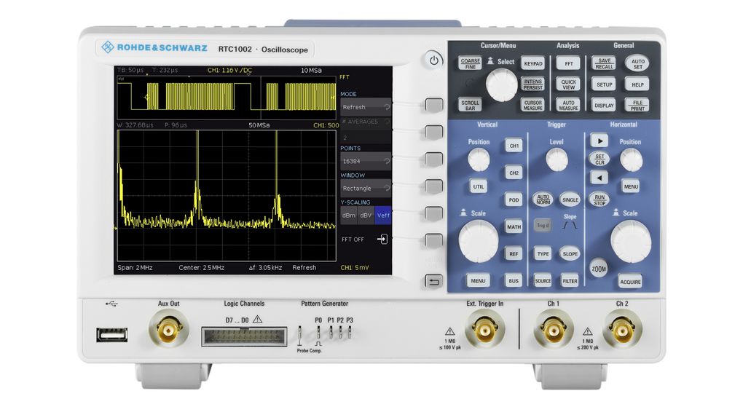Click the Ch 1 BNC input connector
This screenshot has height=415, width=743.
tap(553, 329)
